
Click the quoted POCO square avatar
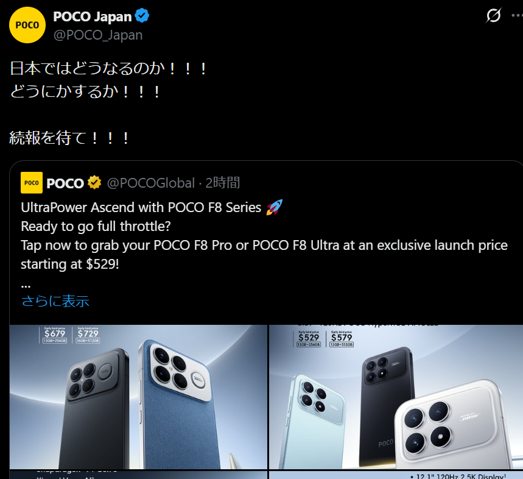(32, 183)
